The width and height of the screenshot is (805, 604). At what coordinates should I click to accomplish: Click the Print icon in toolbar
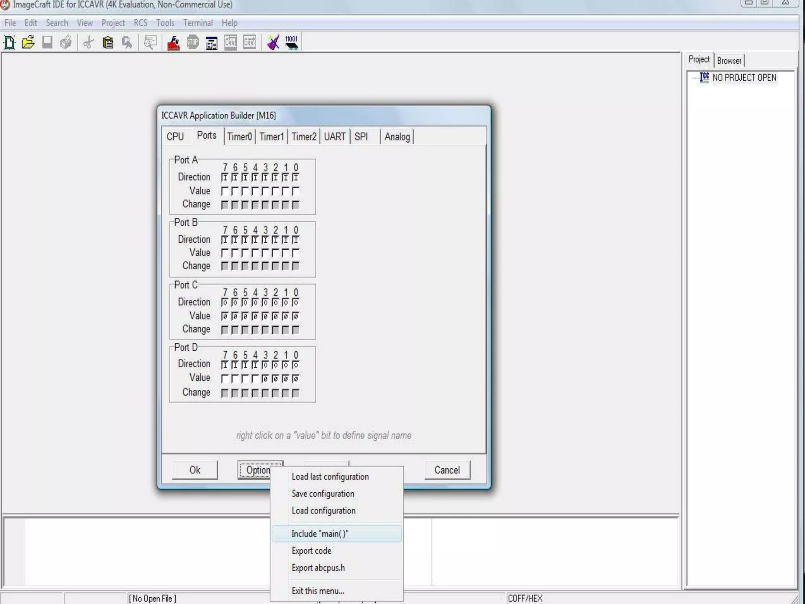[x=66, y=42]
